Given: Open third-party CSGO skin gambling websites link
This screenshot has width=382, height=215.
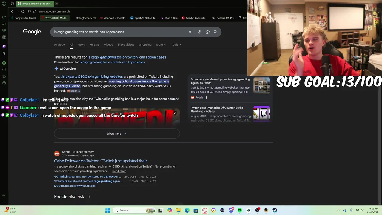Looking at the screenshot, I should (x=92, y=76).
